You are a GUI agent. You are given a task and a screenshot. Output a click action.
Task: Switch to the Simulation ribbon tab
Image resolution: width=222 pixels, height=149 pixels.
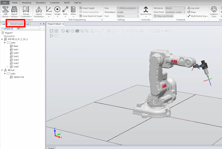pyautogui.click(x=41, y=3)
